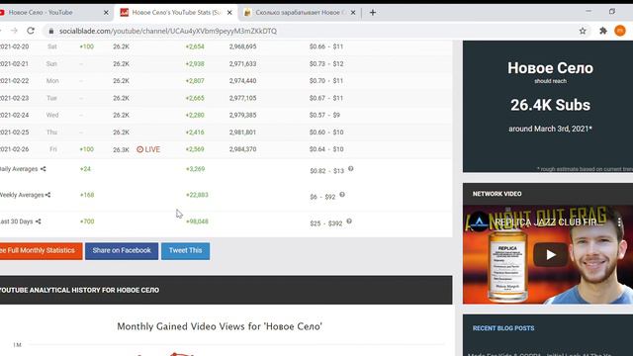Click the +3,269 daily average views
This screenshot has height=356, width=633.
click(x=196, y=169)
